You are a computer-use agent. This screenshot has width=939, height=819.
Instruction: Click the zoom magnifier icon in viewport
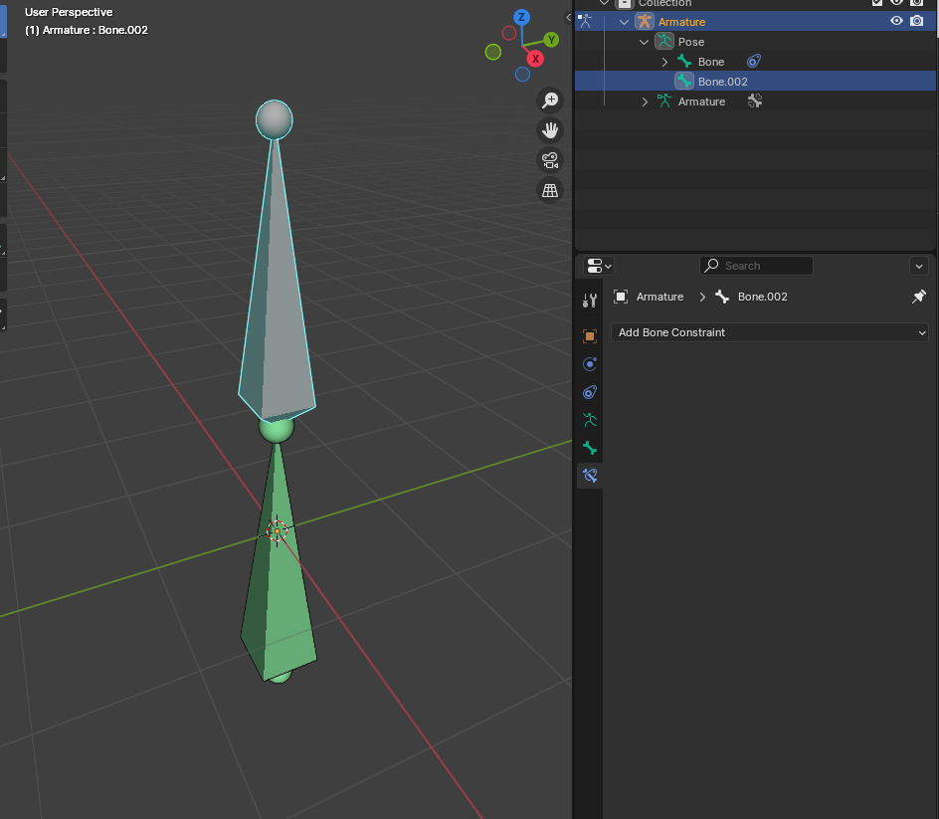[550, 101]
